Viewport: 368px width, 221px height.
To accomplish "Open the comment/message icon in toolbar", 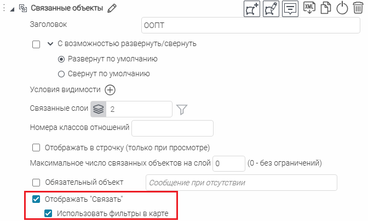I will [x=290, y=9].
